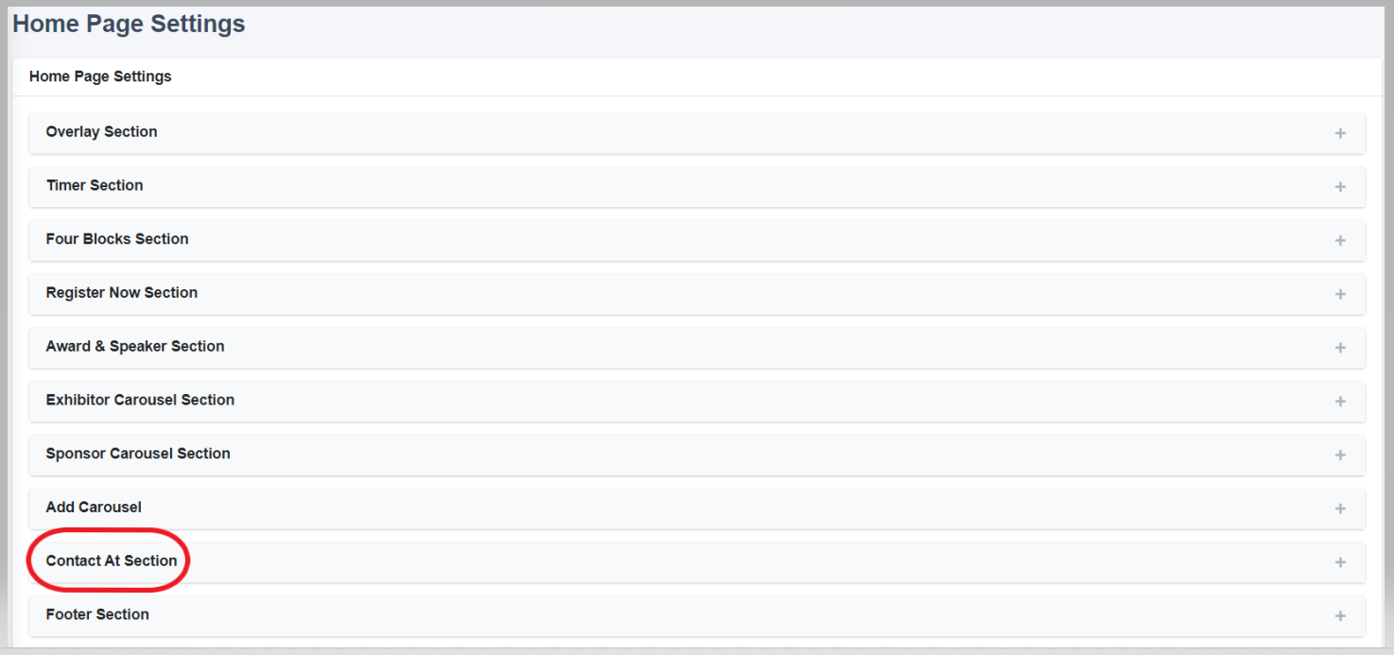
Task: Expand Sponsor Carousel Section title
Action: [138, 454]
